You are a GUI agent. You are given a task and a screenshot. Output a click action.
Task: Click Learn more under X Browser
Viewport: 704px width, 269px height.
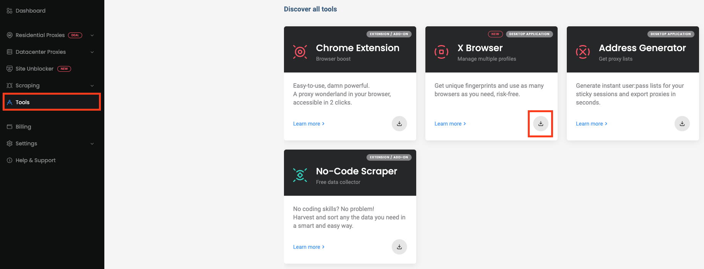[x=450, y=124]
